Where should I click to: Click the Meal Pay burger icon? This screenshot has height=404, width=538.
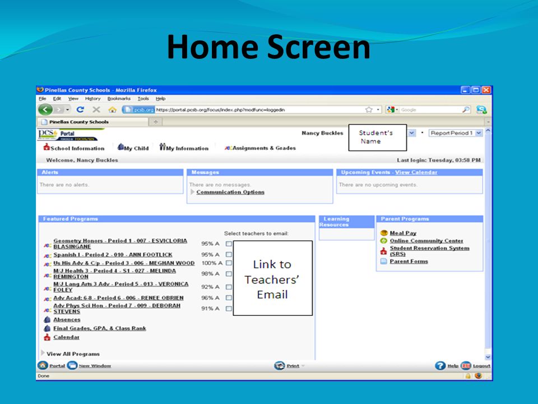[x=384, y=233]
